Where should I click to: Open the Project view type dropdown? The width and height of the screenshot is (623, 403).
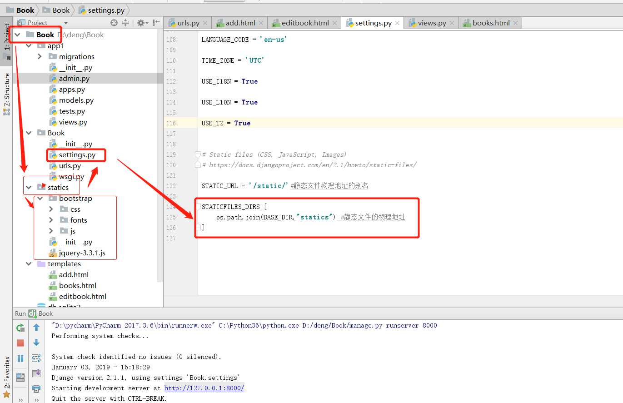click(66, 23)
